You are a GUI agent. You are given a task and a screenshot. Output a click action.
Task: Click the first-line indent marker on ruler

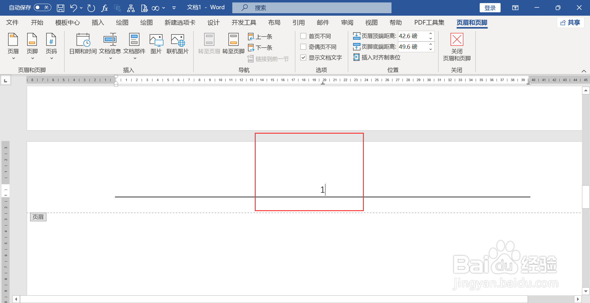116,77
